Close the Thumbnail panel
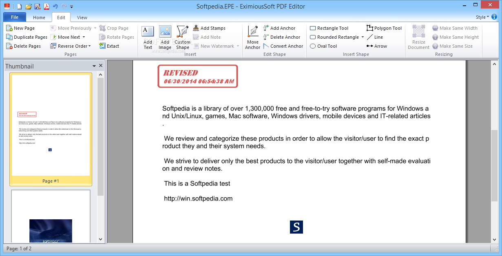 pos(101,66)
